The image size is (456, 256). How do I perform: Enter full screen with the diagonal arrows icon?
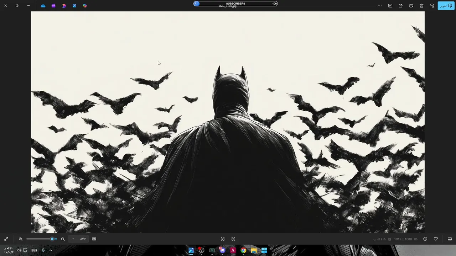tap(6, 239)
